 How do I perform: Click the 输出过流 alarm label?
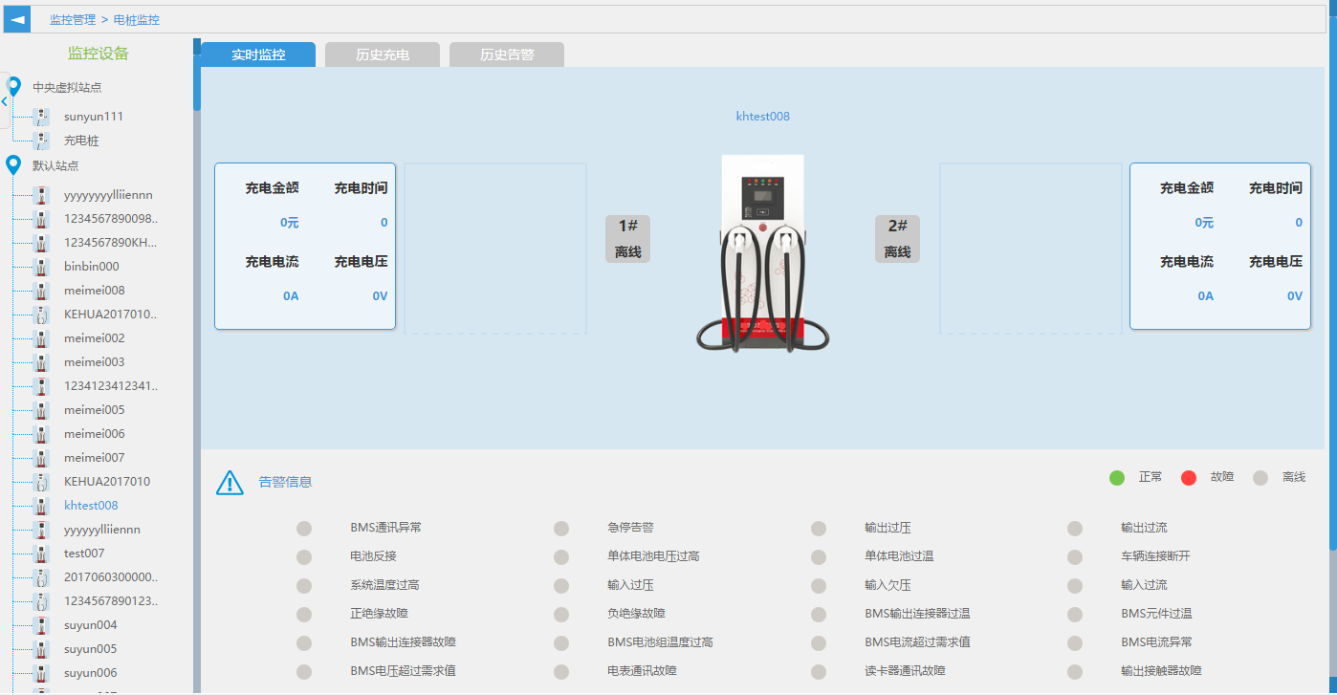click(1144, 528)
